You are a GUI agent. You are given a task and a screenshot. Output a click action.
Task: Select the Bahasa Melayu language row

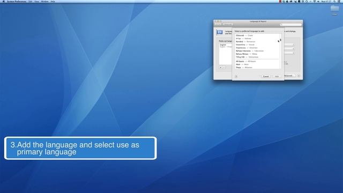point(257,54)
